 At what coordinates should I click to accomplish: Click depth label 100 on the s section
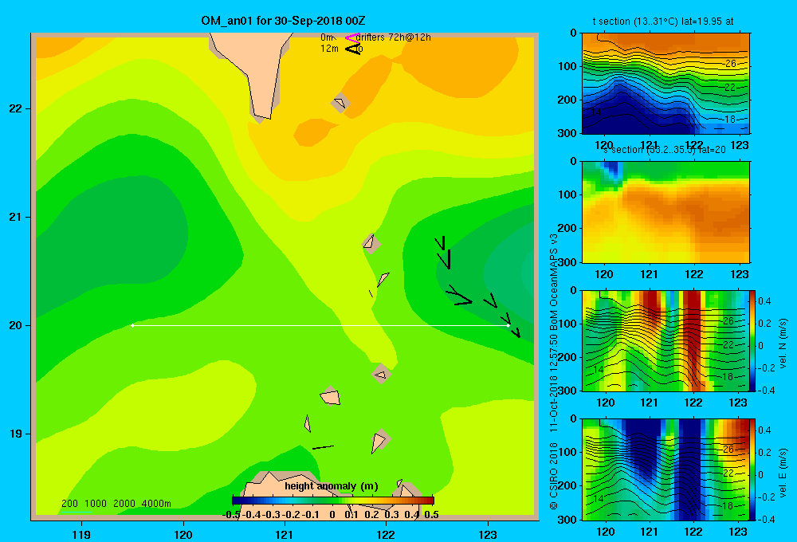point(567,194)
